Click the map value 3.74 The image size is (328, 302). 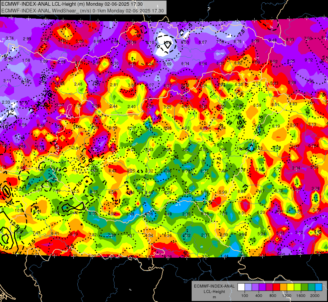10,38
